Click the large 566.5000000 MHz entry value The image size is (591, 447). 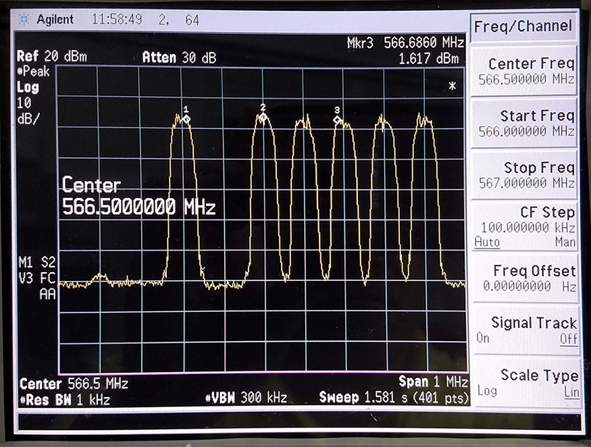pos(138,207)
